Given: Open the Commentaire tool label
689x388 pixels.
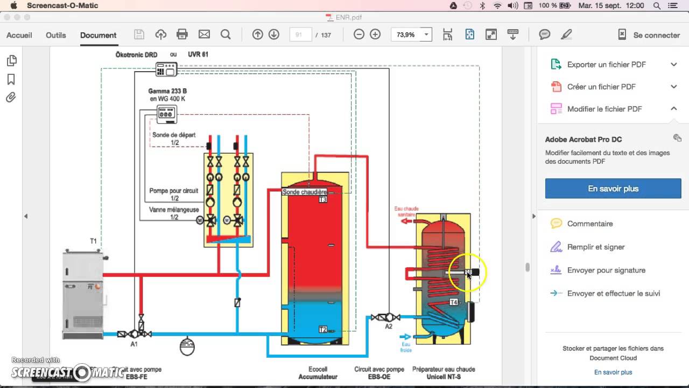Looking at the screenshot, I should tap(590, 224).
